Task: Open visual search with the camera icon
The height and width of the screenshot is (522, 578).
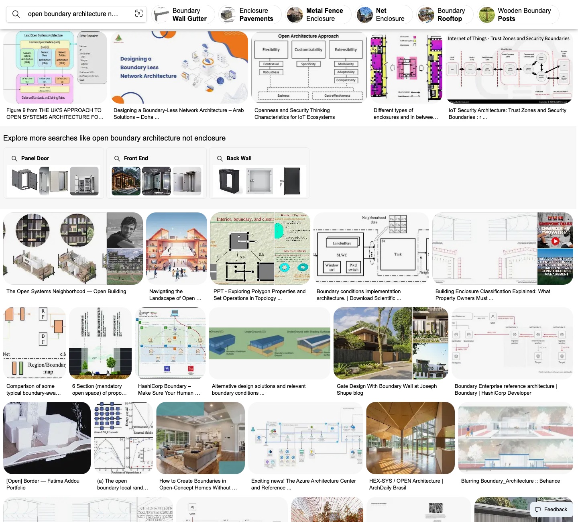Action: point(139,14)
